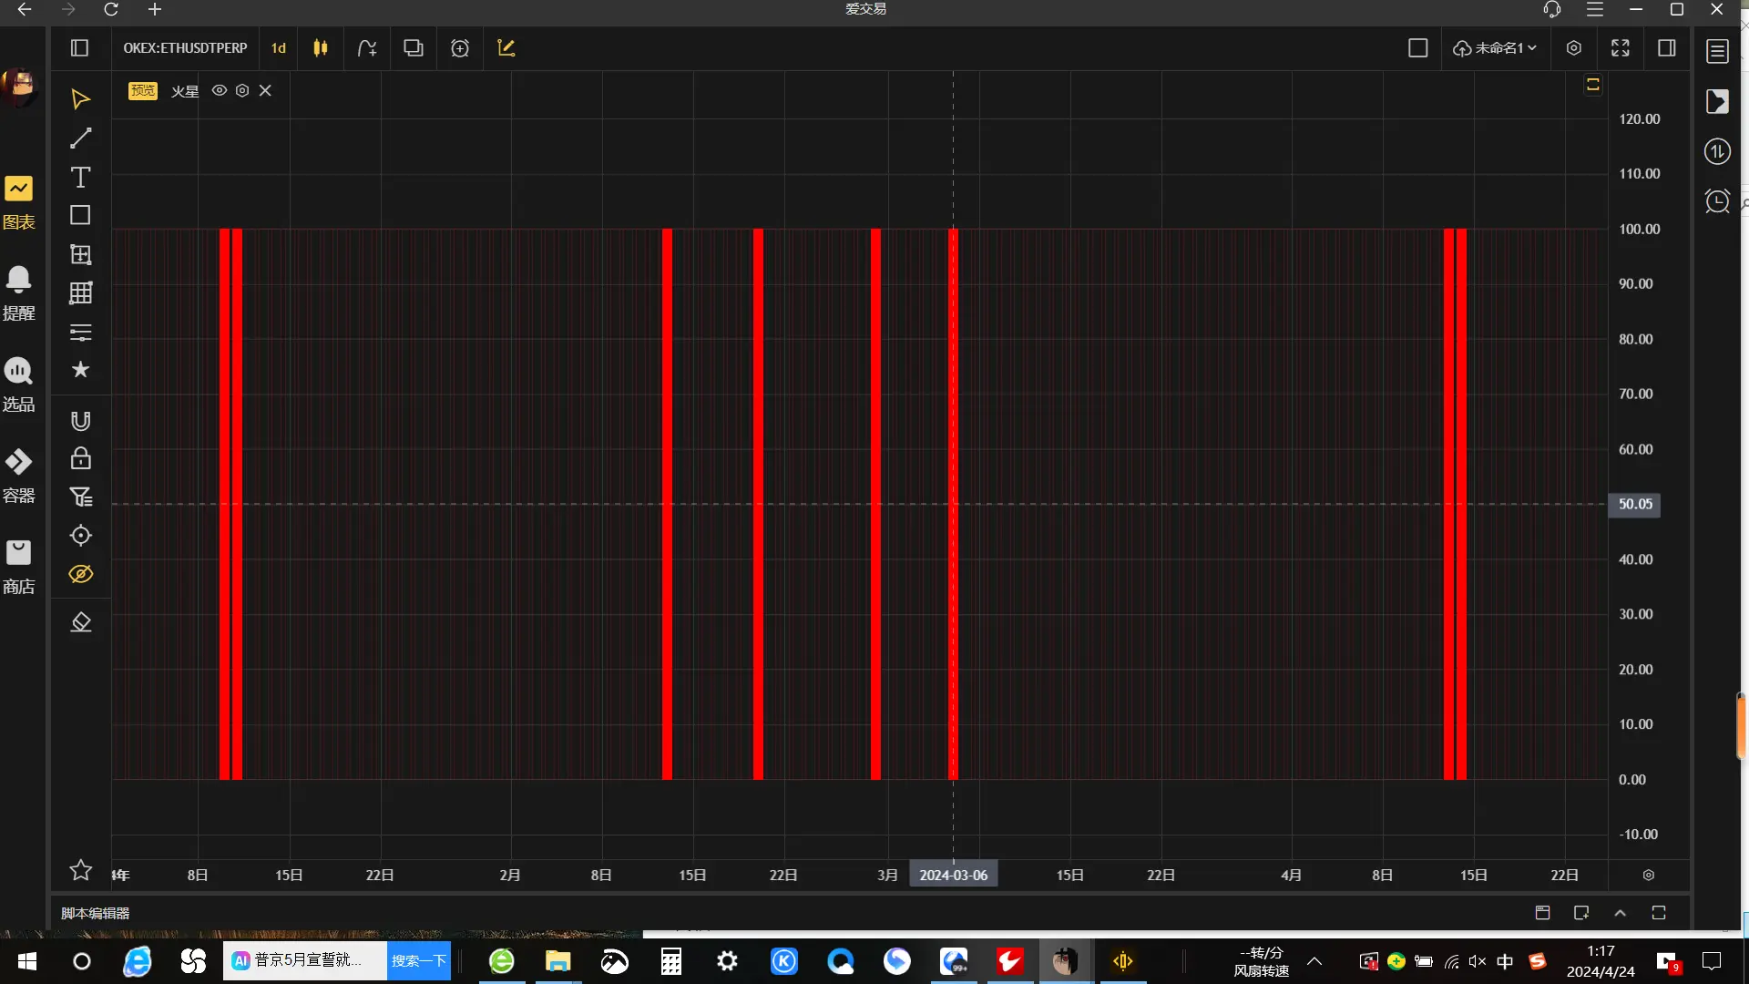Toggle the lock drawings icon
Screen dimensions: 1749x984
point(80,458)
